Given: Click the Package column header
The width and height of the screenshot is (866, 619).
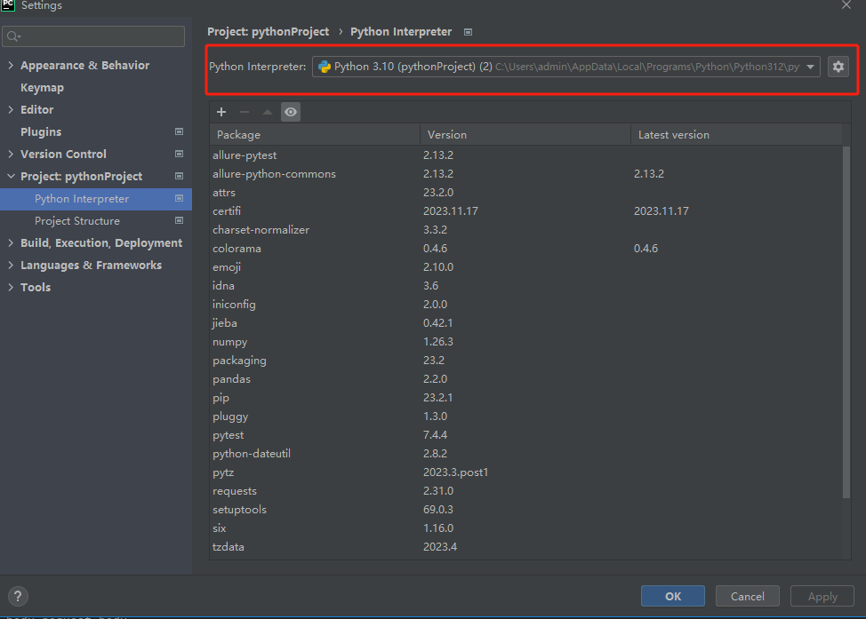Looking at the screenshot, I should pyautogui.click(x=315, y=135).
